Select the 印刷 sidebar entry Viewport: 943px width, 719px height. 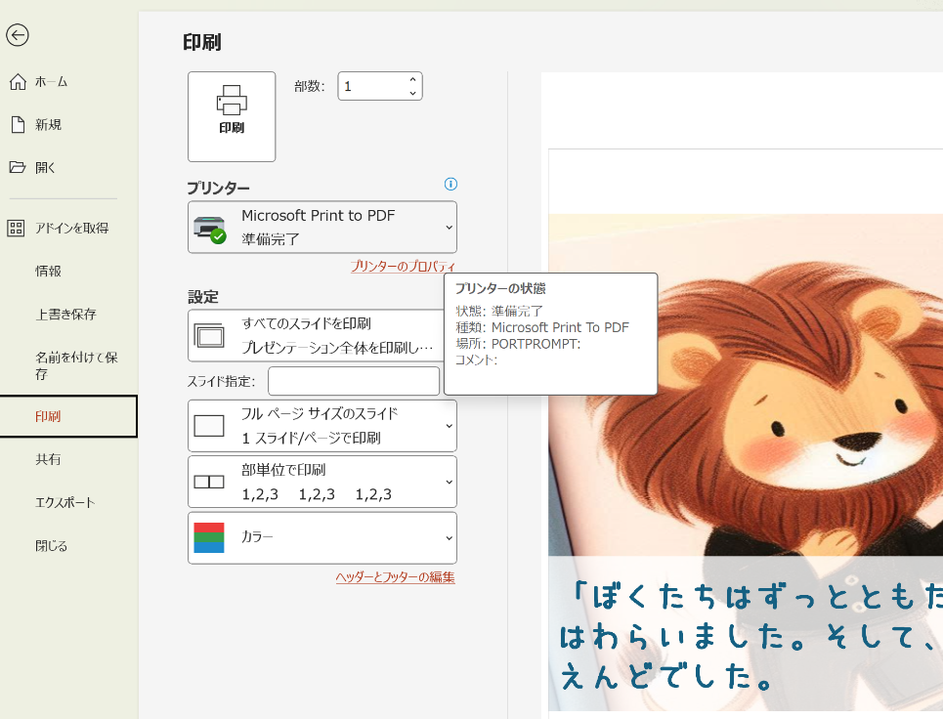(68, 416)
